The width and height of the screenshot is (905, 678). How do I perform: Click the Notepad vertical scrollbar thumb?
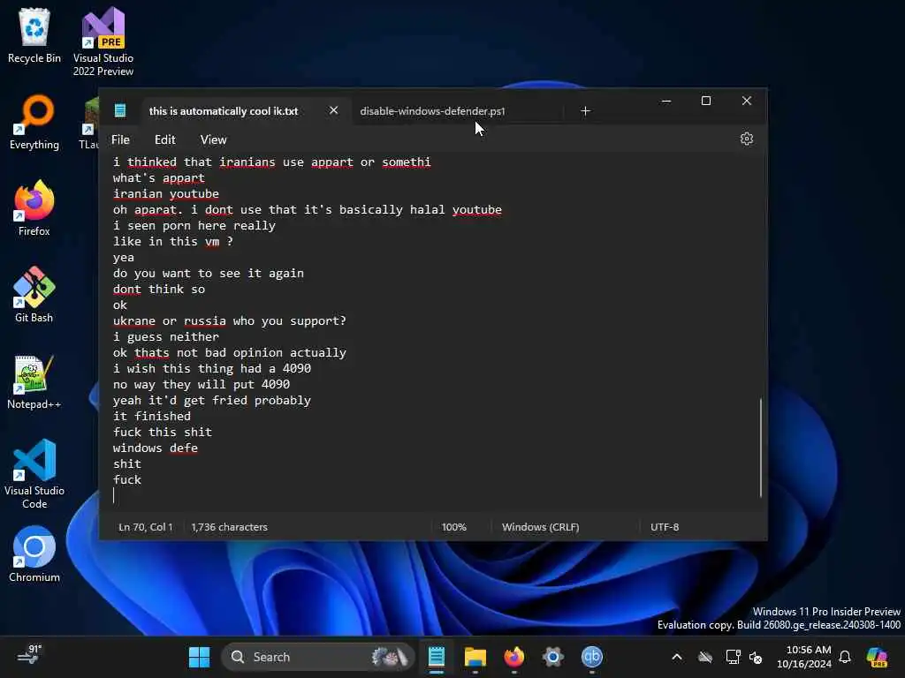pos(761,448)
